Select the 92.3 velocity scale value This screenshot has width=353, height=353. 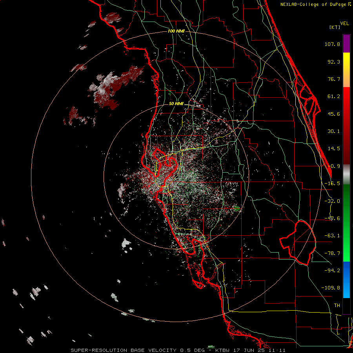tap(334, 62)
